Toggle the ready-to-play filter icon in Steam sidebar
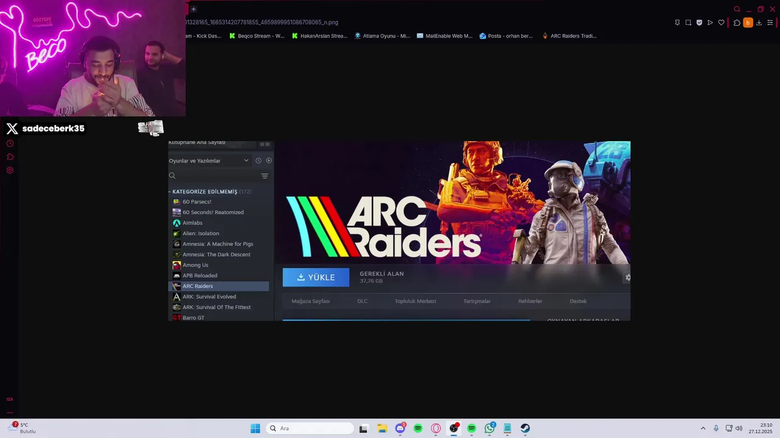 point(269,161)
